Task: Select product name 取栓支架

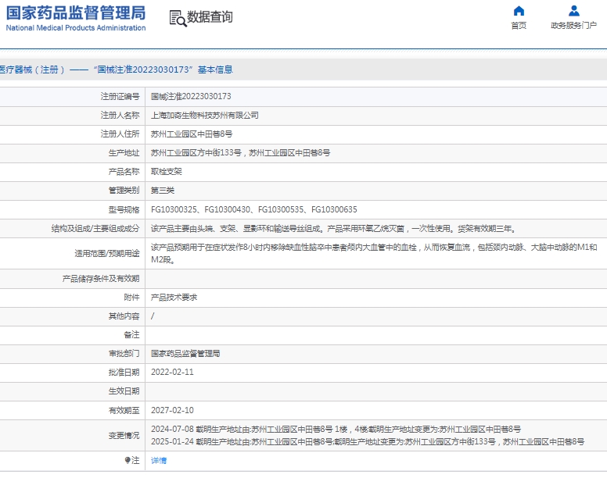Action: click(x=167, y=171)
